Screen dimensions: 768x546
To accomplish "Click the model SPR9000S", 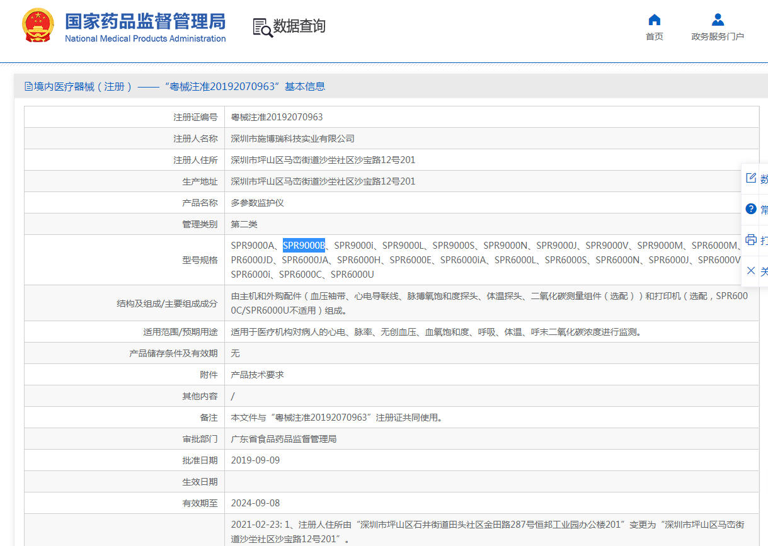I will click(454, 246).
